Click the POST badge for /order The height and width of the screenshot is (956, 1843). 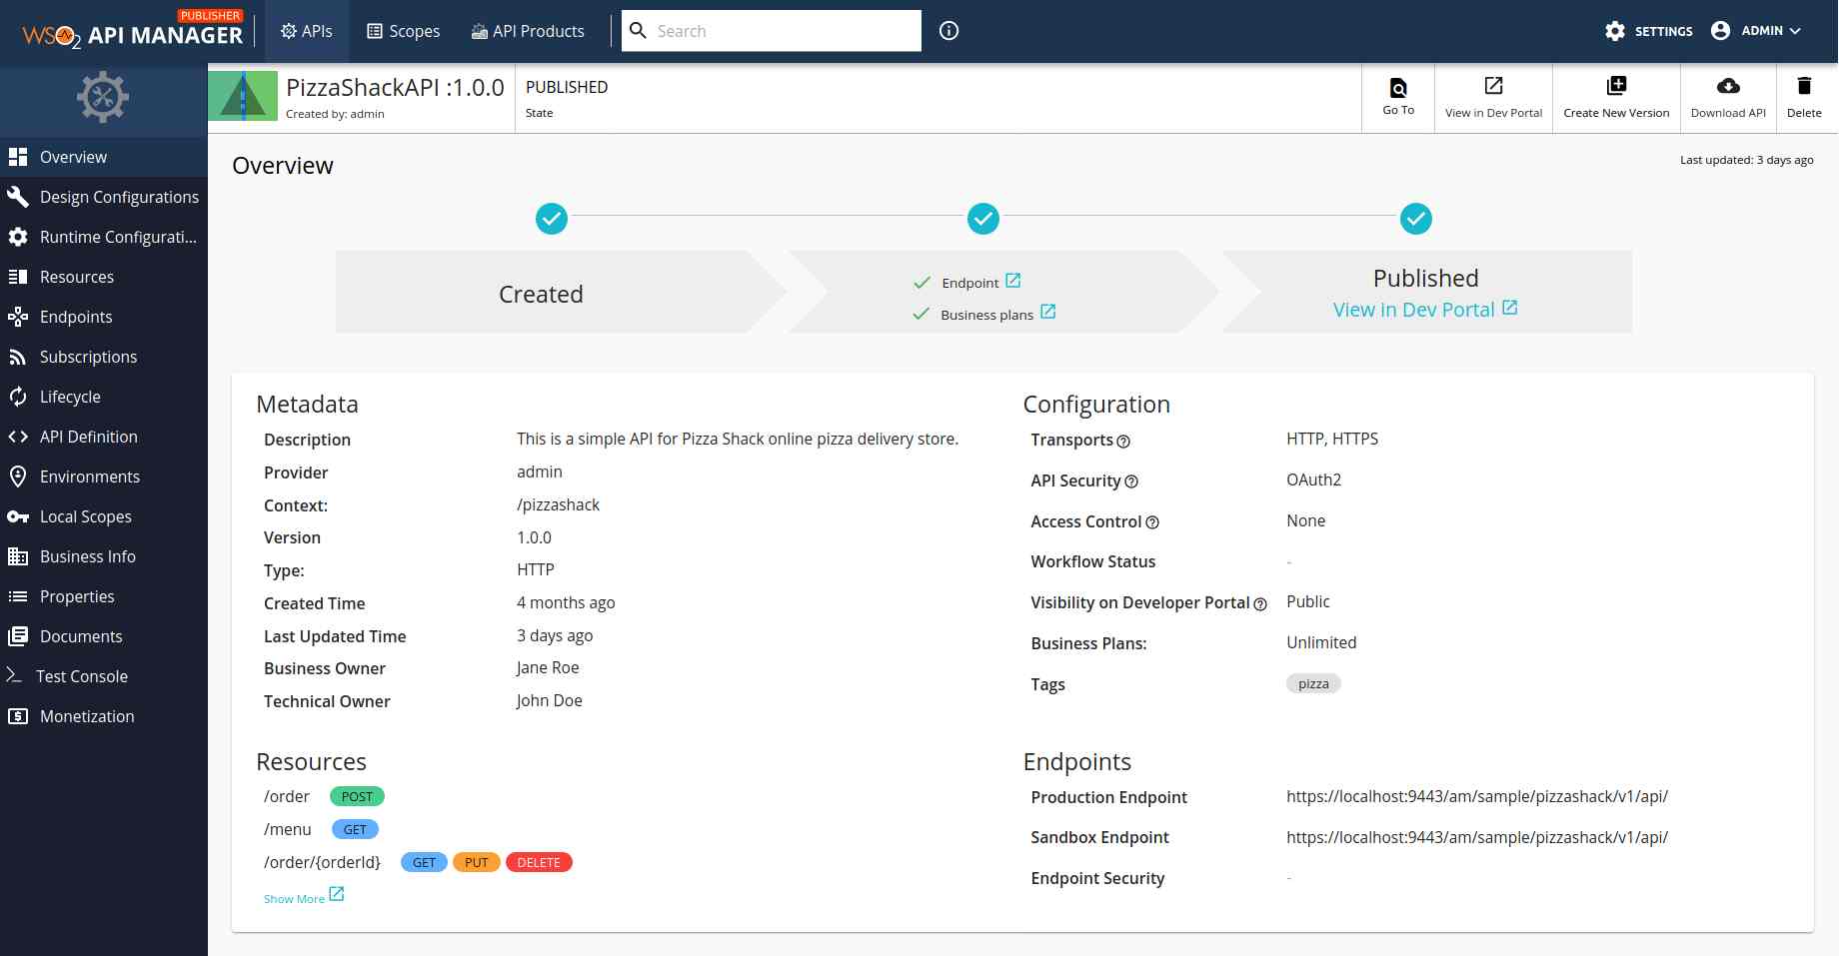point(357,797)
